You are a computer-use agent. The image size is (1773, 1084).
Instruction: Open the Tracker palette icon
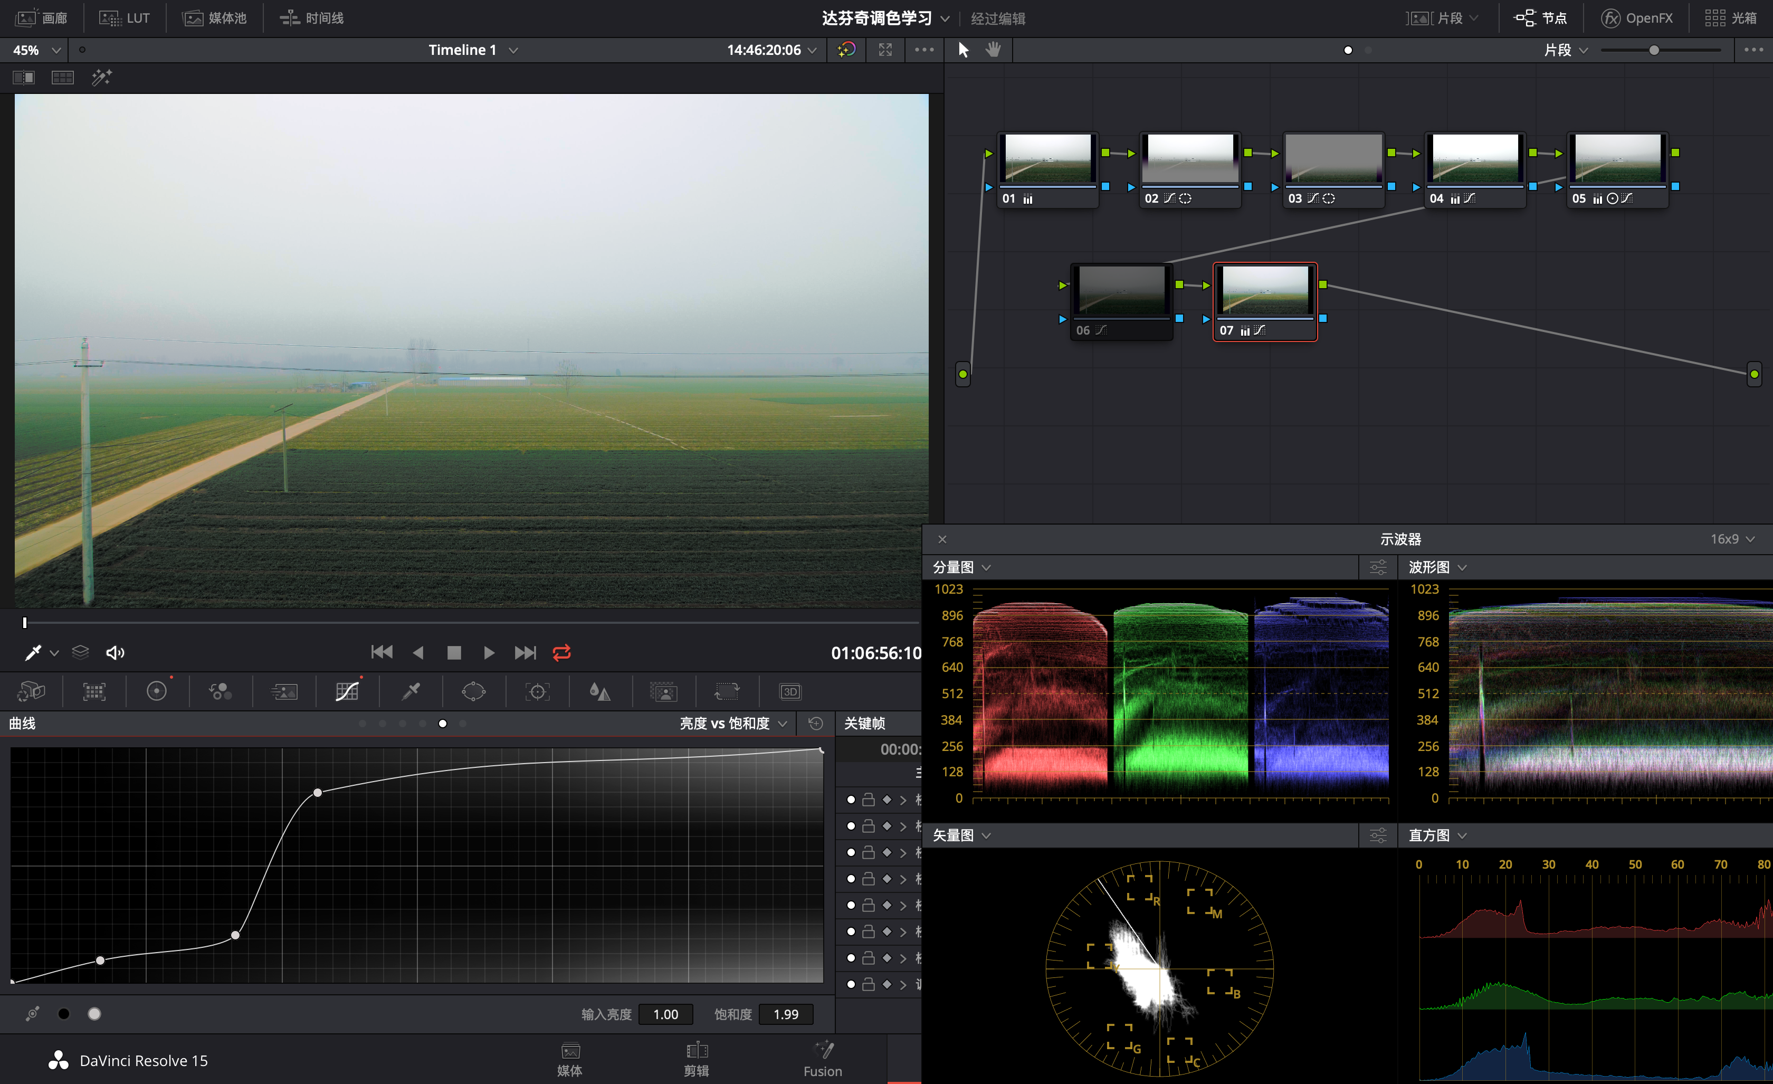point(537,692)
